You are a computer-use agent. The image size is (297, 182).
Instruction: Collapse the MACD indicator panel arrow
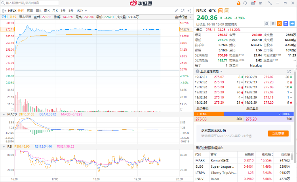pos(4,114)
